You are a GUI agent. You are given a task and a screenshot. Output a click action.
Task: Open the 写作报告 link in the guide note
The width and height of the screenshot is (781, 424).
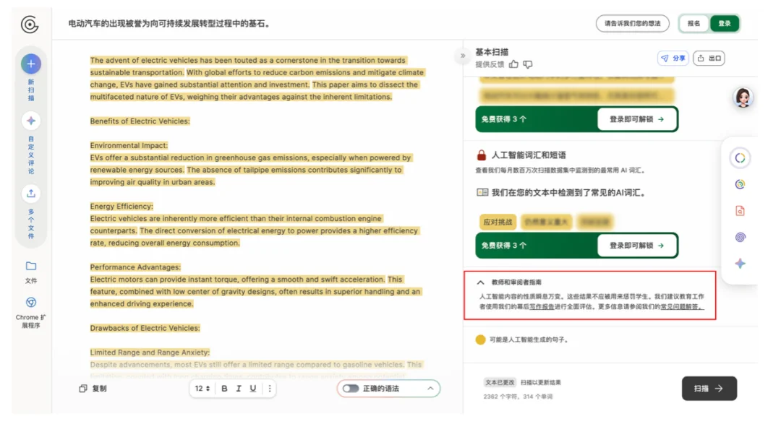[x=542, y=308]
